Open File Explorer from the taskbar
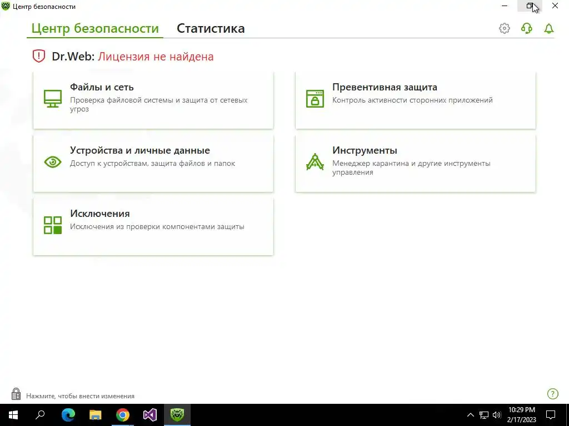This screenshot has width=569, height=426. (x=96, y=415)
